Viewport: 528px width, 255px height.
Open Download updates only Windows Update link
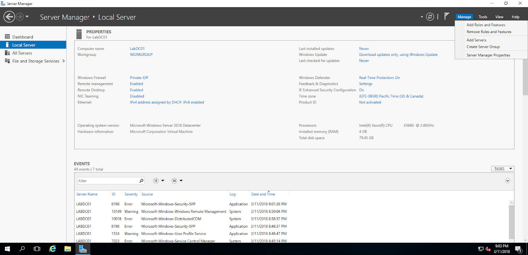398,55
